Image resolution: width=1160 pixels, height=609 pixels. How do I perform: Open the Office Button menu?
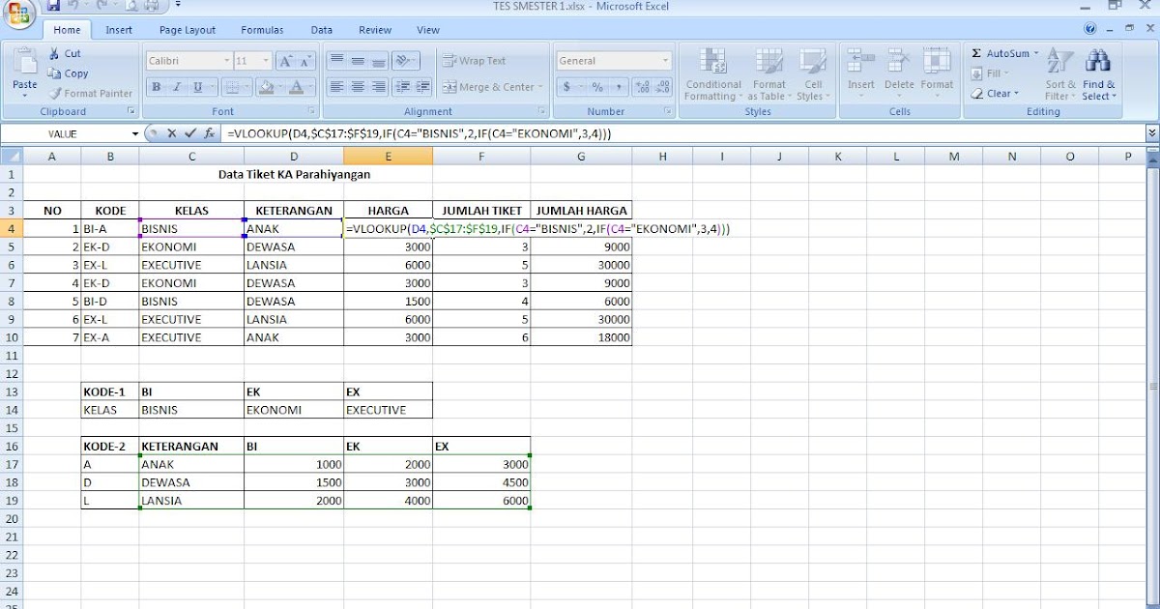coord(19,12)
